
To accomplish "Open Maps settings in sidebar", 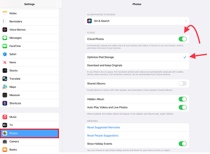I will (29, 87).
